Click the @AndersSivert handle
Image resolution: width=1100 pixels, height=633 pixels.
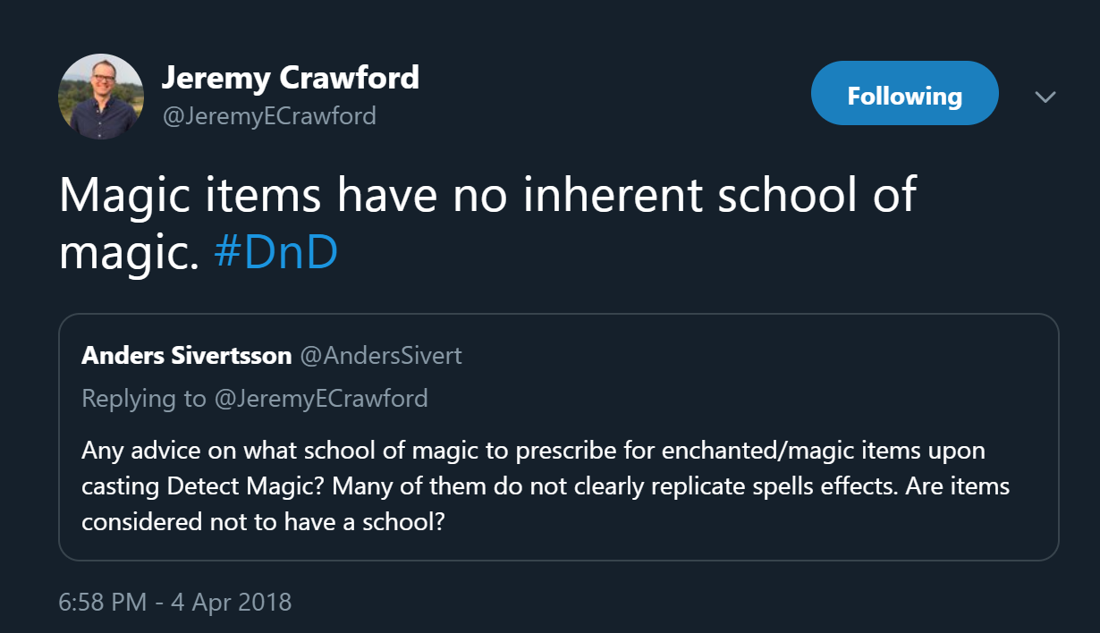pos(381,356)
